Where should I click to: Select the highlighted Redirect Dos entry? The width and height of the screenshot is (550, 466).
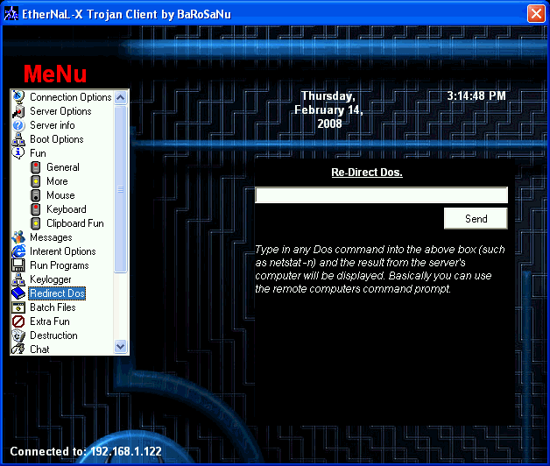point(57,293)
